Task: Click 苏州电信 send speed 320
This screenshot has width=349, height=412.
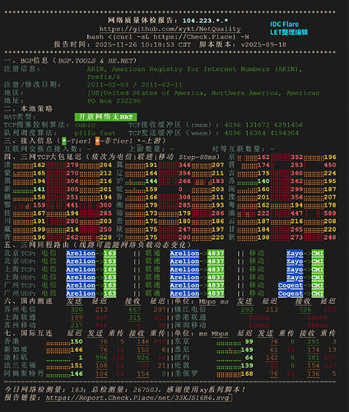Action: tap(77, 310)
